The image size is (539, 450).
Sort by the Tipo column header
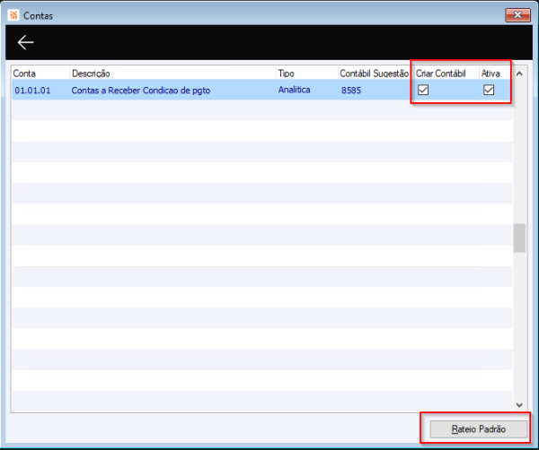coord(307,73)
